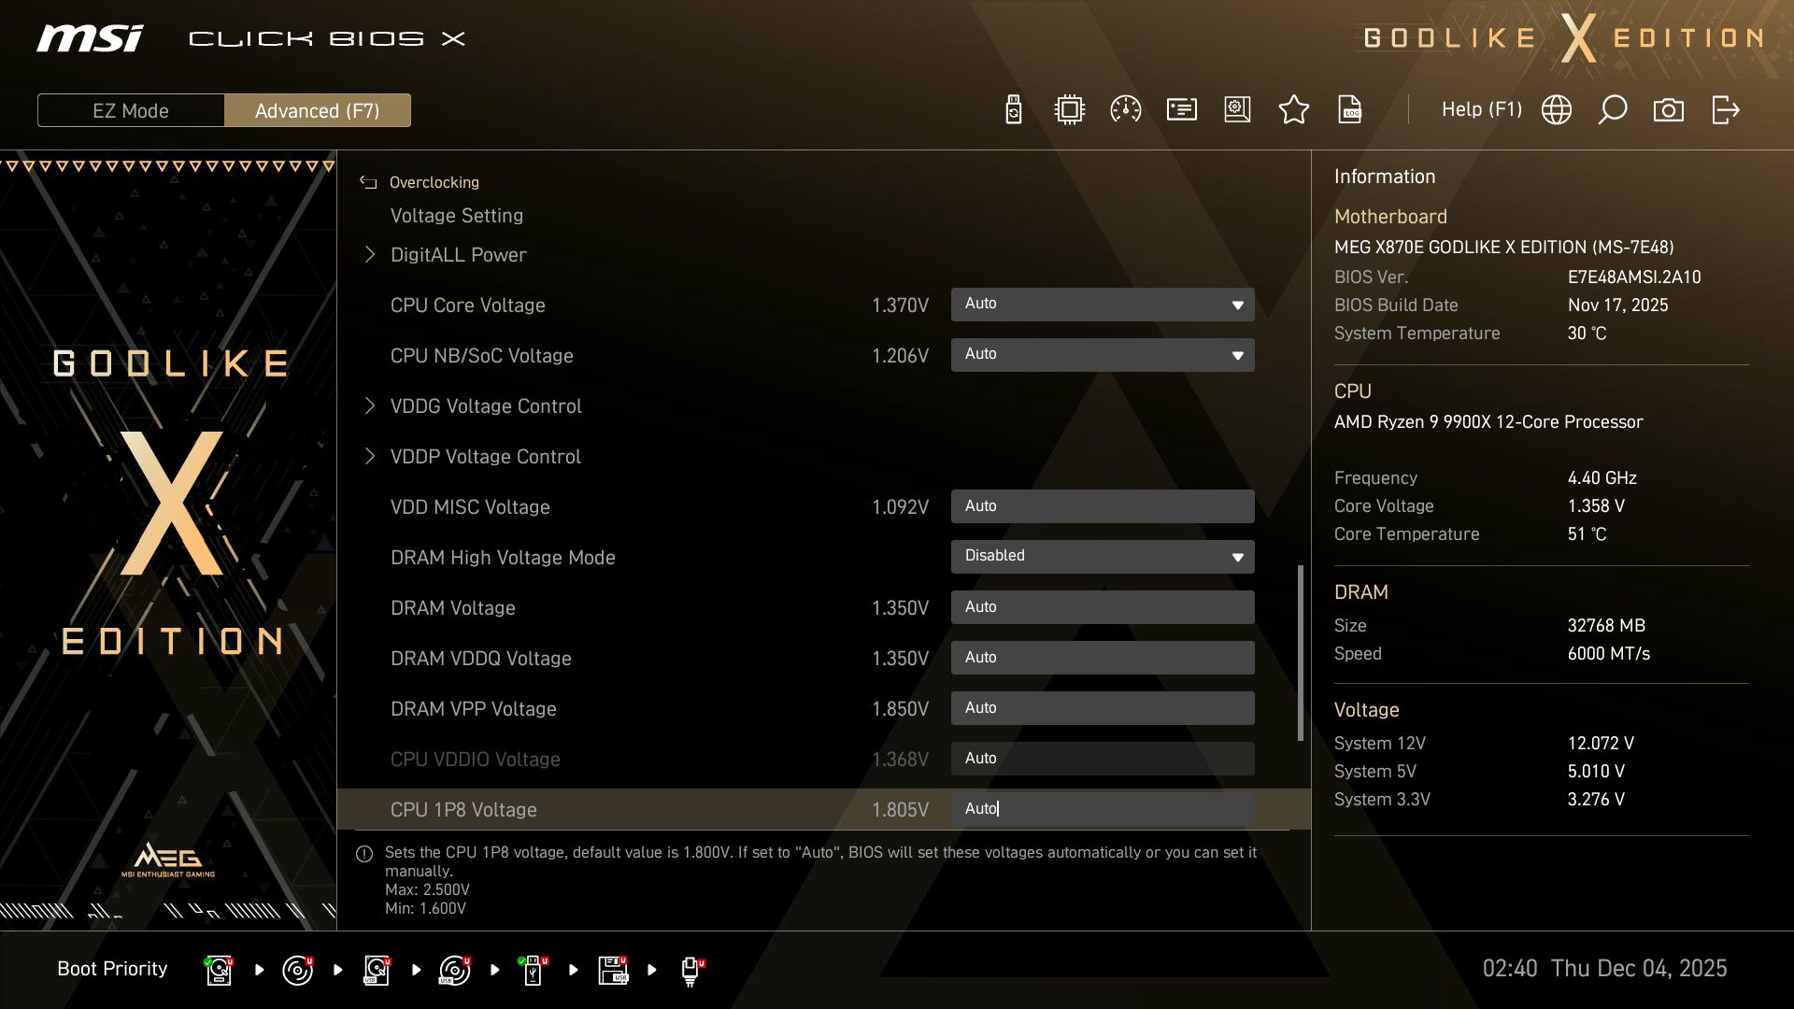Select the USB flash drive in Boot Priority
Image resolution: width=1794 pixels, height=1009 pixels.
(x=533, y=969)
